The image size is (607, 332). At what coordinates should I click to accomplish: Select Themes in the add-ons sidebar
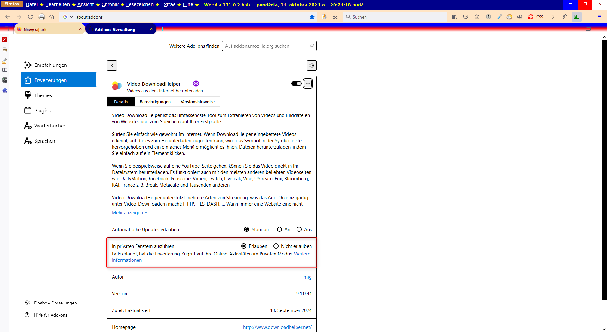pyautogui.click(x=59, y=95)
